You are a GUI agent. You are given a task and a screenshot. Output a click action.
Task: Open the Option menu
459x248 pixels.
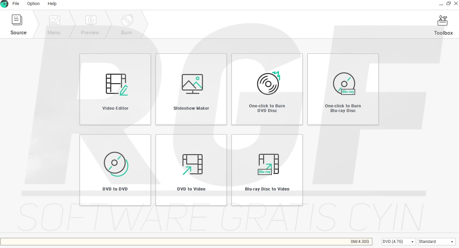coord(33,4)
